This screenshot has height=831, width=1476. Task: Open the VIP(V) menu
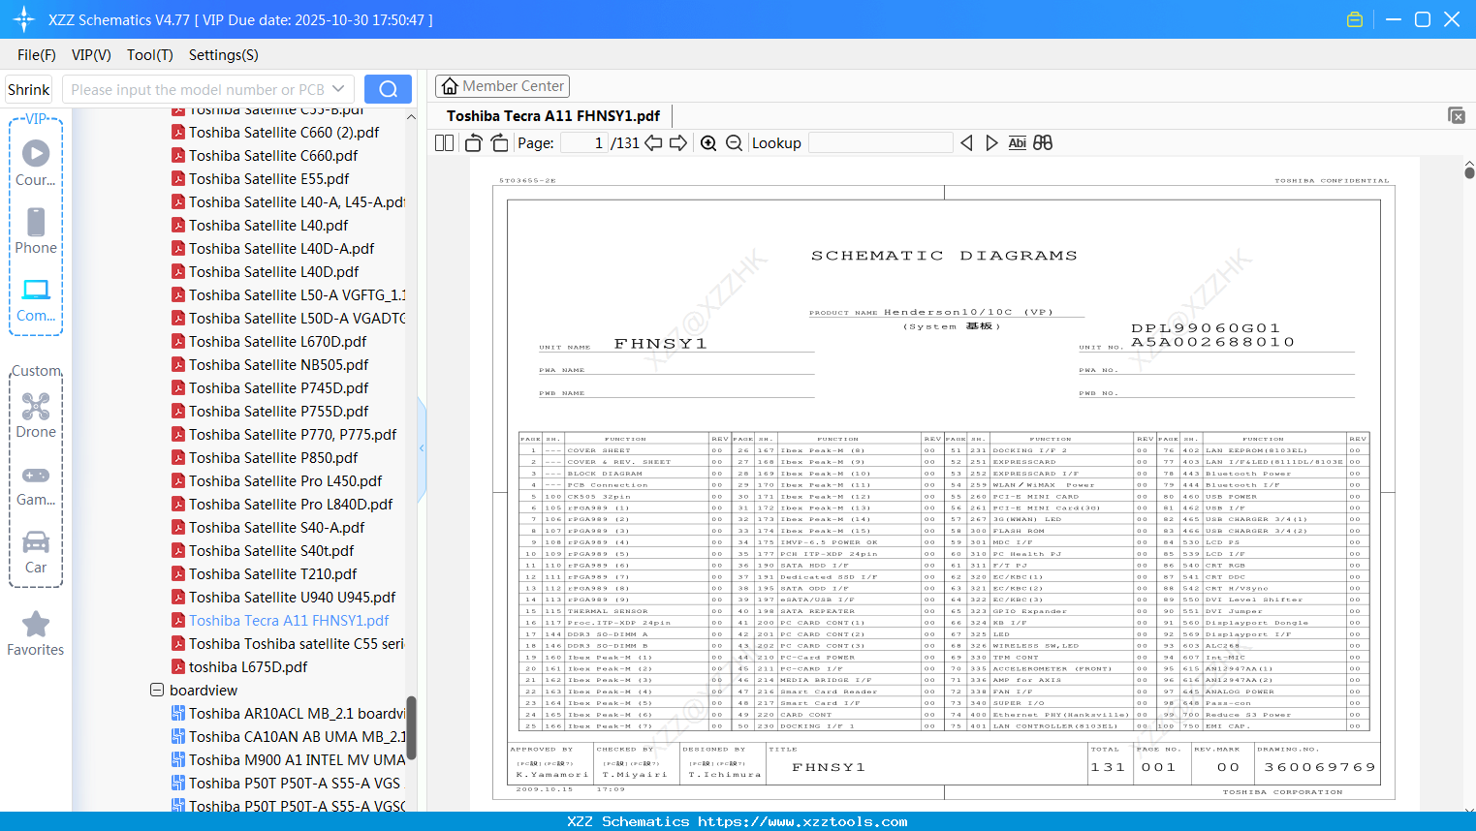(91, 55)
